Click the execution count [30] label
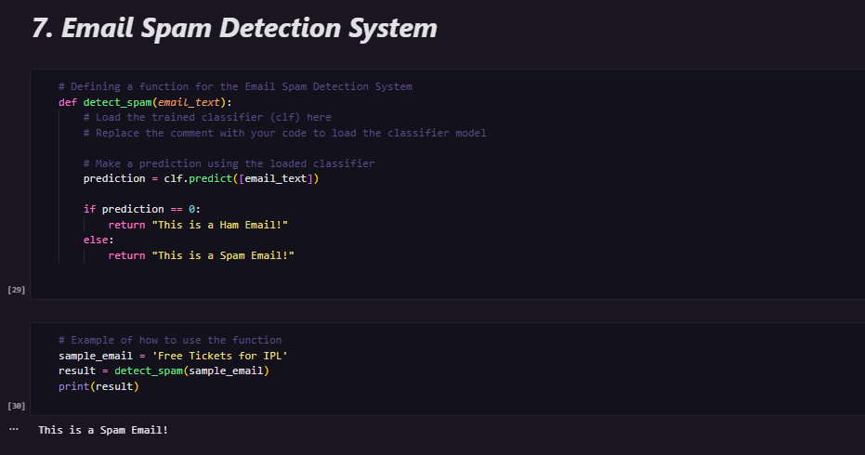The width and height of the screenshot is (865, 455). (x=16, y=407)
